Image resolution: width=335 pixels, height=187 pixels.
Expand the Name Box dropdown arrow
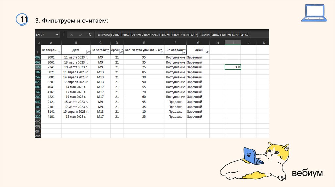point(57,35)
